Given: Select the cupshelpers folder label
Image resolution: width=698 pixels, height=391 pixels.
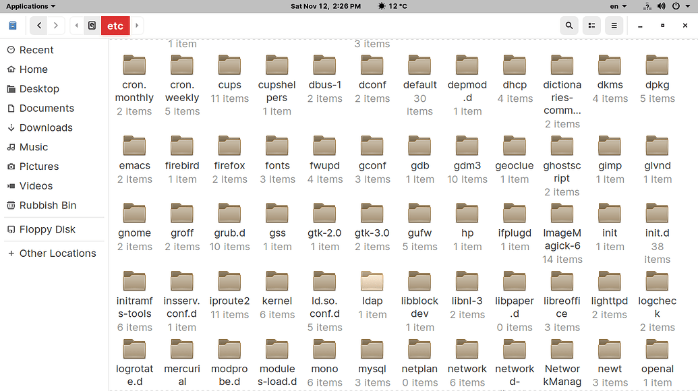Looking at the screenshot, I should [x=277, y=91].
